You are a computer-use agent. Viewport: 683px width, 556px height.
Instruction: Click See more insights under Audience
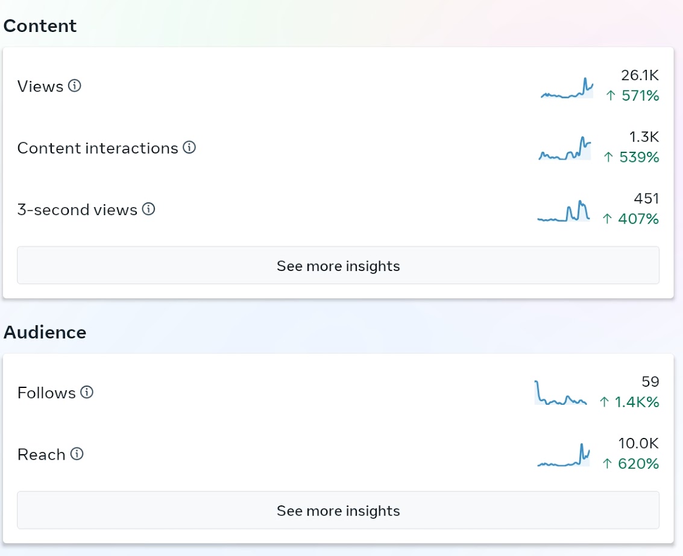338,510
